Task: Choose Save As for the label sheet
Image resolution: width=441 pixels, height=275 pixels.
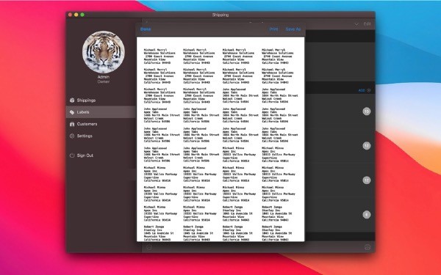Action: click(293, 29)
